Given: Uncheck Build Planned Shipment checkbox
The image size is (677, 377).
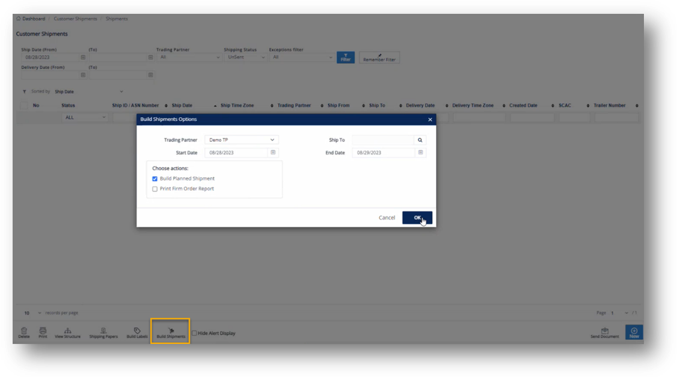Looking at the screenshot, I should point(155,179).
